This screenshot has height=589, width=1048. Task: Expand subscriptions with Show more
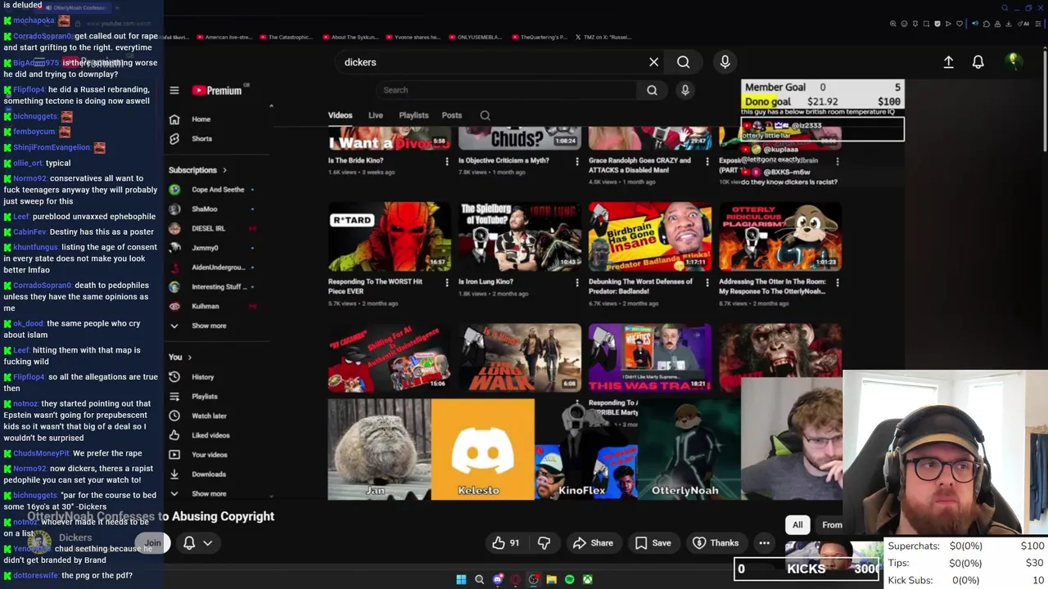tap(209, 326)
